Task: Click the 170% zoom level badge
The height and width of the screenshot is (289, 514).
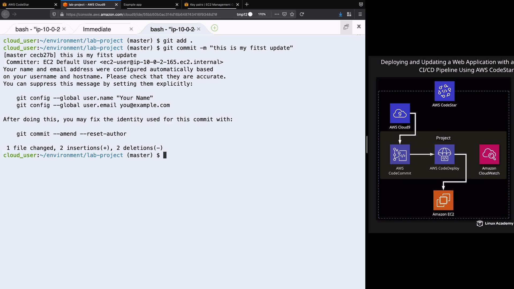Action: point(262,14)
